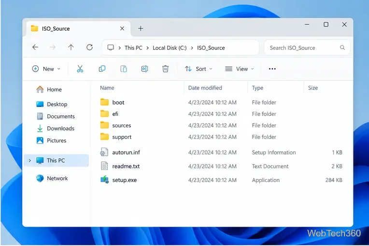Click the support folder name
The height and width of the screenshot is (246, 369).
pyautogui.click(x=122, y=137)
